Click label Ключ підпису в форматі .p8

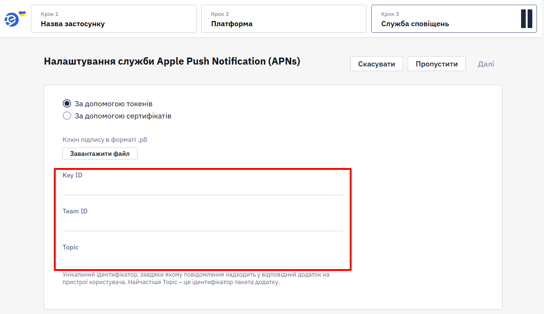point(105,139)
